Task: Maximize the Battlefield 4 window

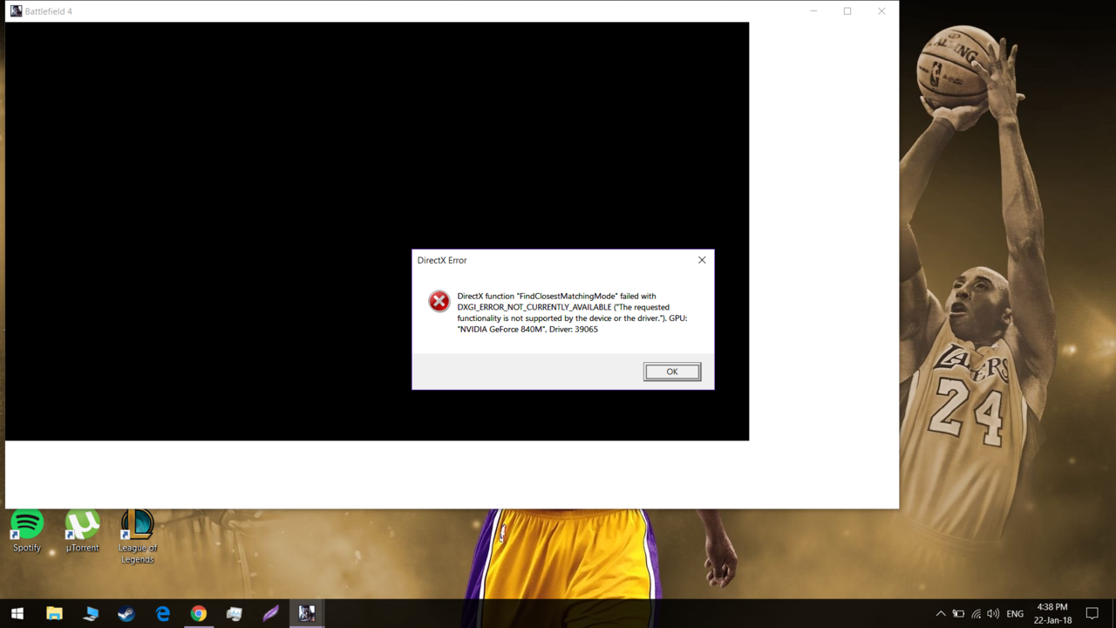Action: (847, 11)
